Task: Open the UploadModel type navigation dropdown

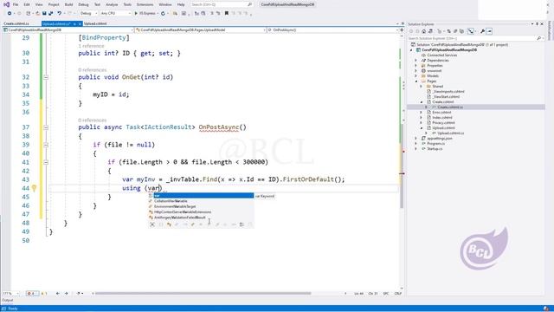Action: coord(201,30)
